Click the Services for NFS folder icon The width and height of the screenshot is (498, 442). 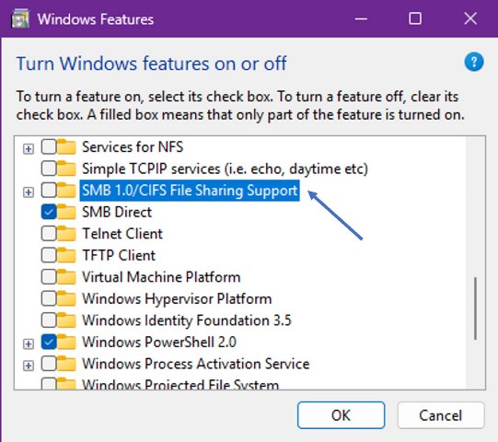(66, 146)
